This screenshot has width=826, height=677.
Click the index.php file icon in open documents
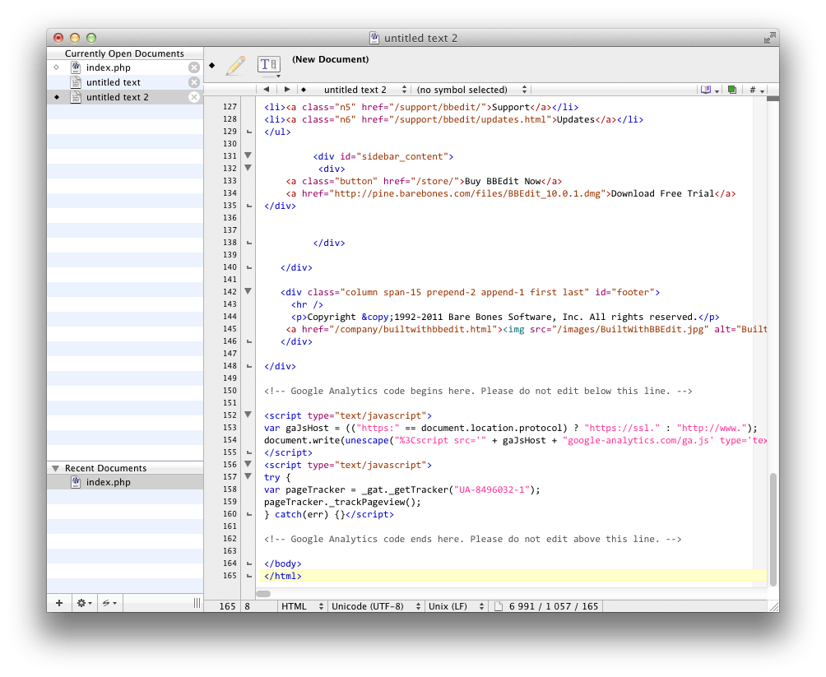(76, 67)
